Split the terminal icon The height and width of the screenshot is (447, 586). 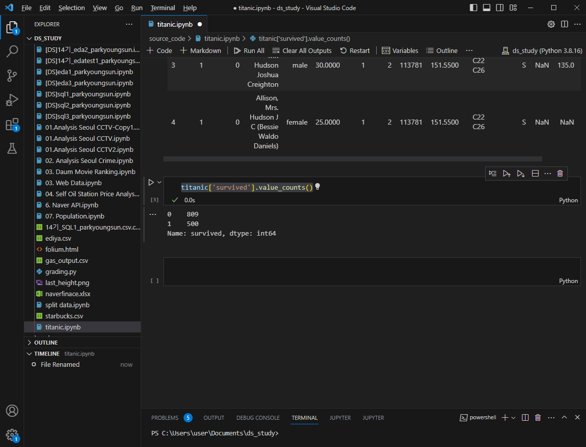(x=525, y=417)
